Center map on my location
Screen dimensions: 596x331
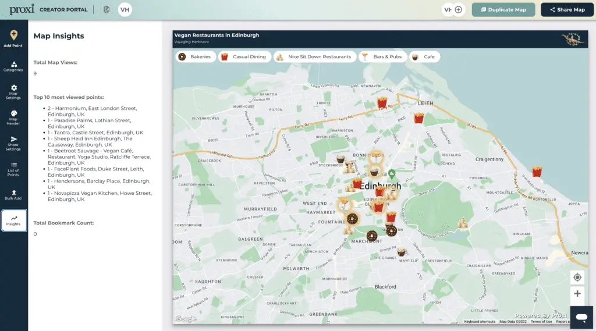pos(577,277)
